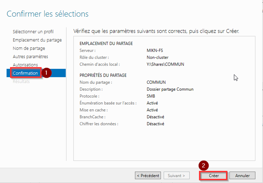Open the Autres paramètres step

coord(30,57)
